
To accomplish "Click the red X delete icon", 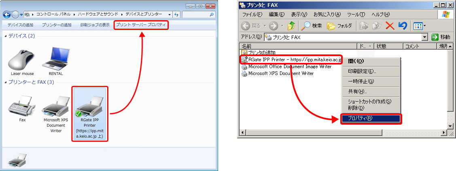I will [390, 26].
